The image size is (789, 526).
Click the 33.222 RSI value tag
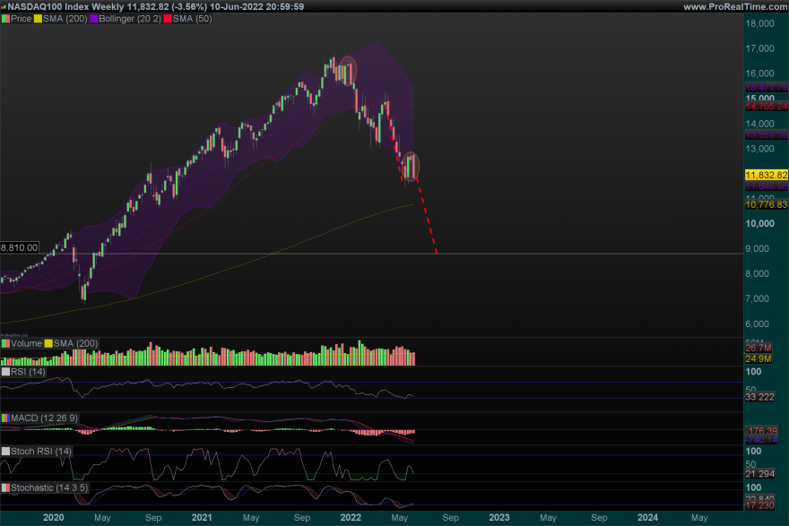coord(759,397)
